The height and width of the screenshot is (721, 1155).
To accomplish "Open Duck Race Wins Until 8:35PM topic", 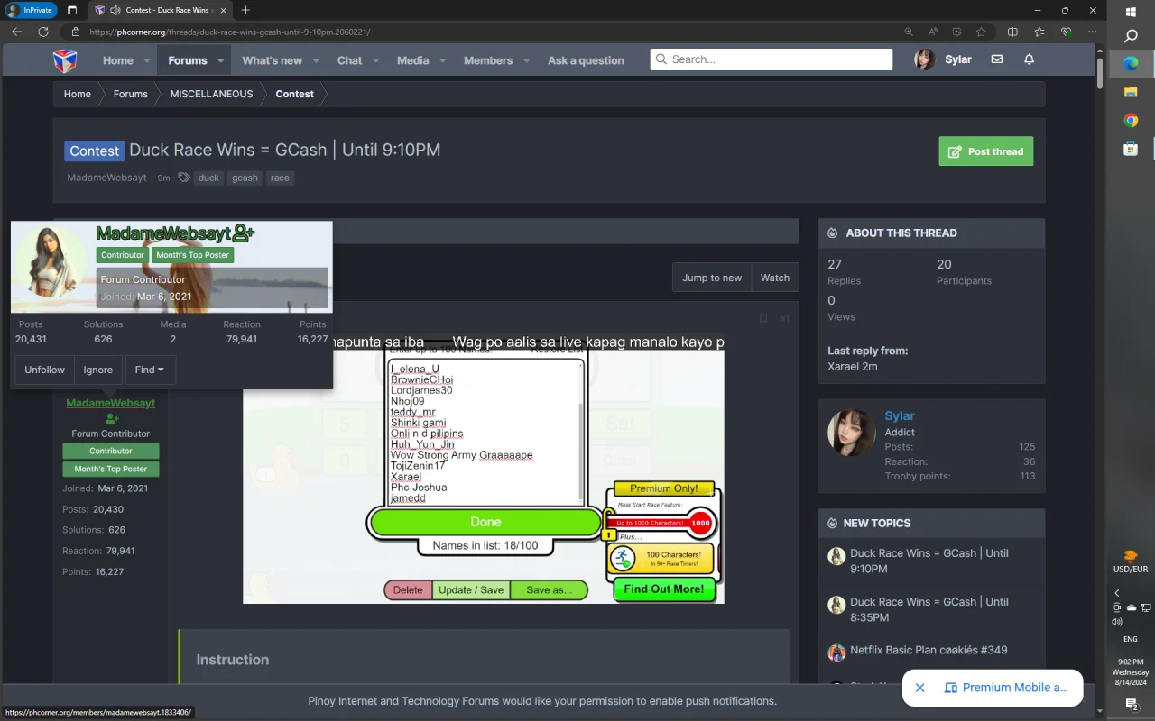I will [x=929, y=609].
